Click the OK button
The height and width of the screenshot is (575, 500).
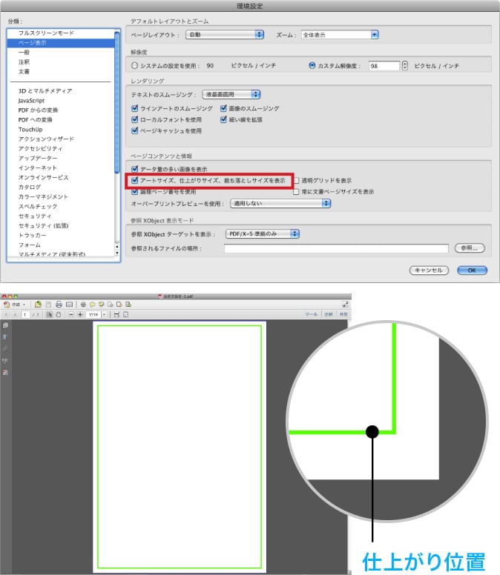coord(471,270)
